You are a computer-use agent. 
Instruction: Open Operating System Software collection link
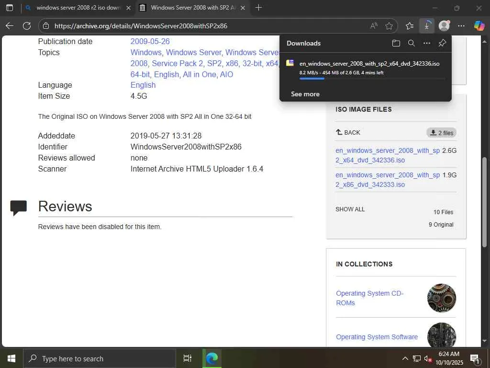[377, 337]
